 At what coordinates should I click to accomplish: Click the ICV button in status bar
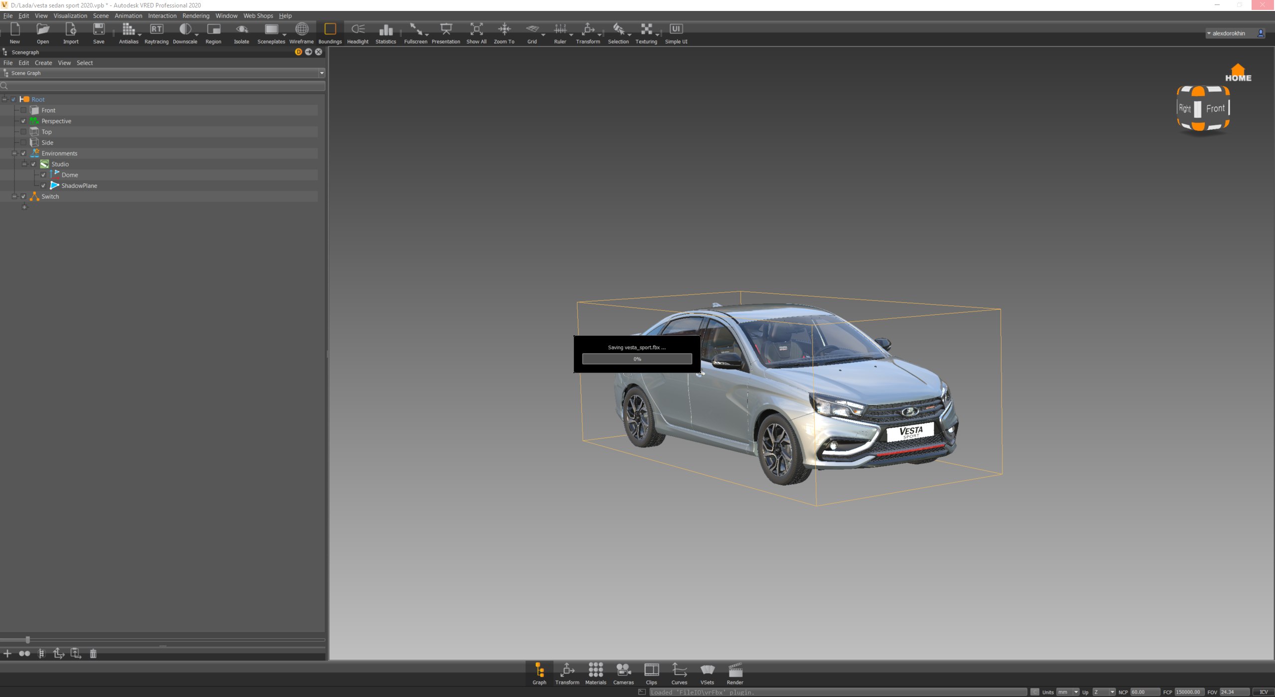click(1263, 692)
